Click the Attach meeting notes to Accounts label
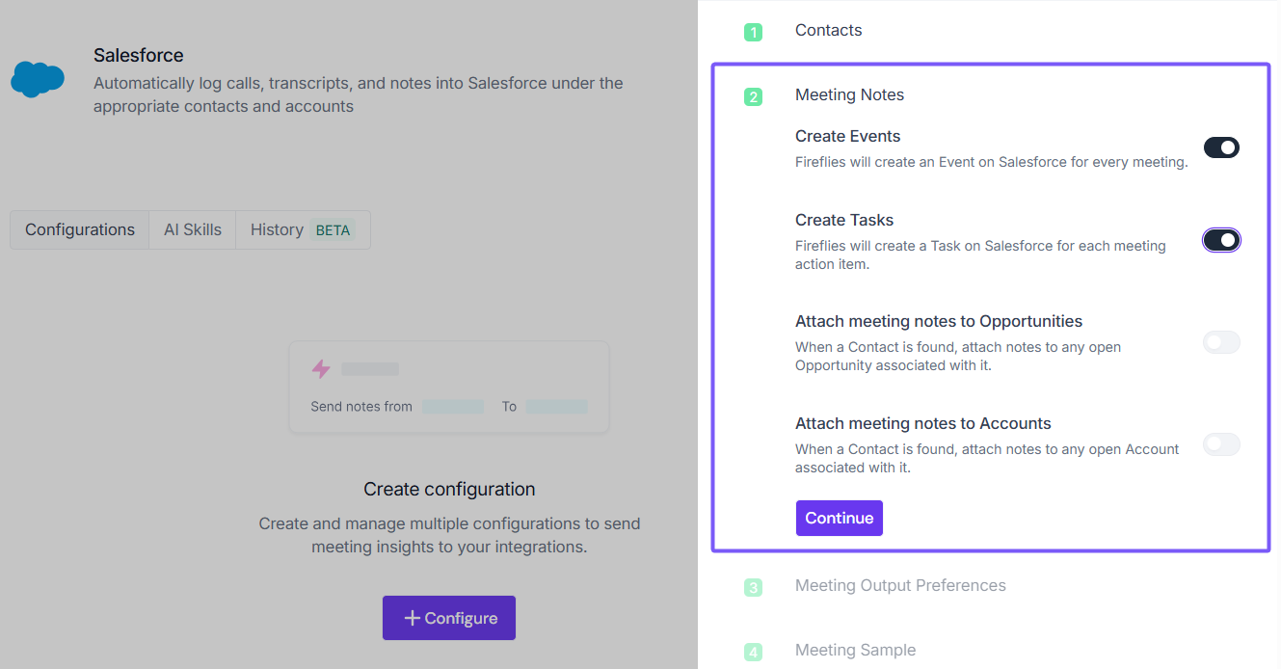 (x=923, y=423)
